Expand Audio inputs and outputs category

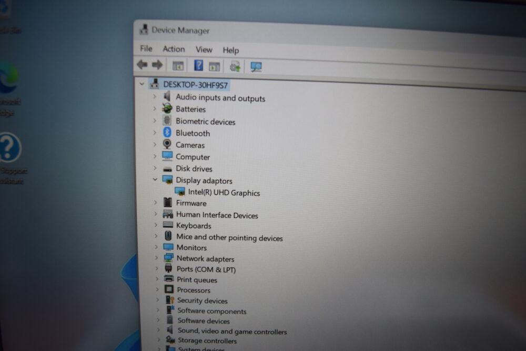tap(154, 96)
